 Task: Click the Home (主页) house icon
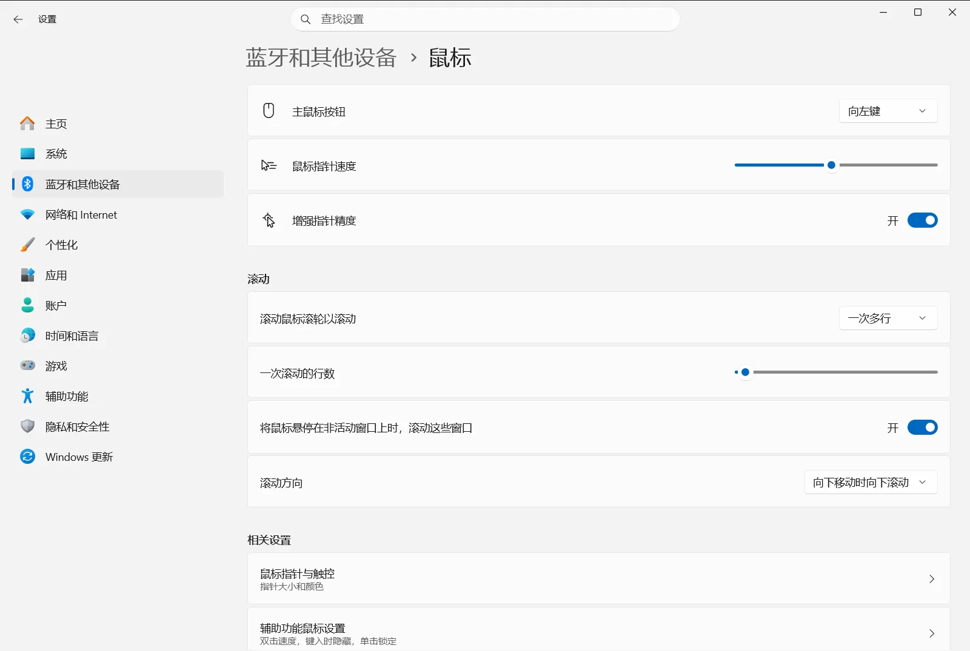(x=27, y=124)
